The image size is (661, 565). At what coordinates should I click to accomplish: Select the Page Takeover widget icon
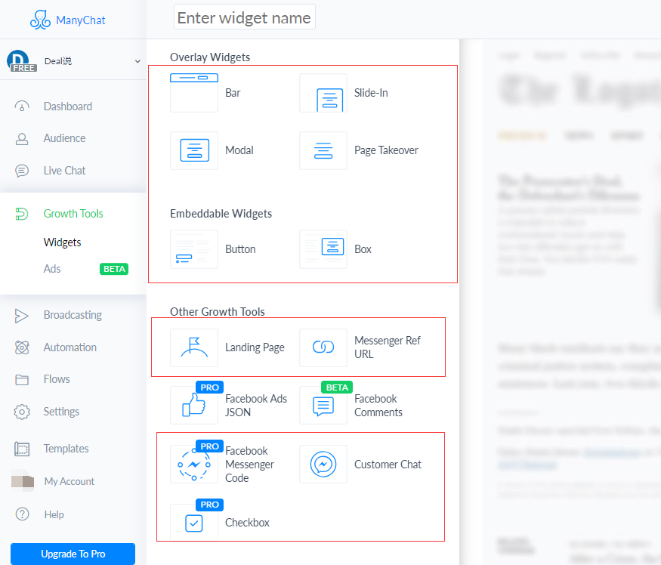(x=323, y=150)
